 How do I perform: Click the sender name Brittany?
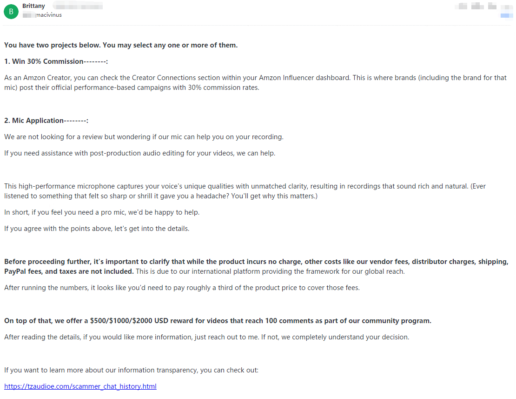click(x=34, y=7)
